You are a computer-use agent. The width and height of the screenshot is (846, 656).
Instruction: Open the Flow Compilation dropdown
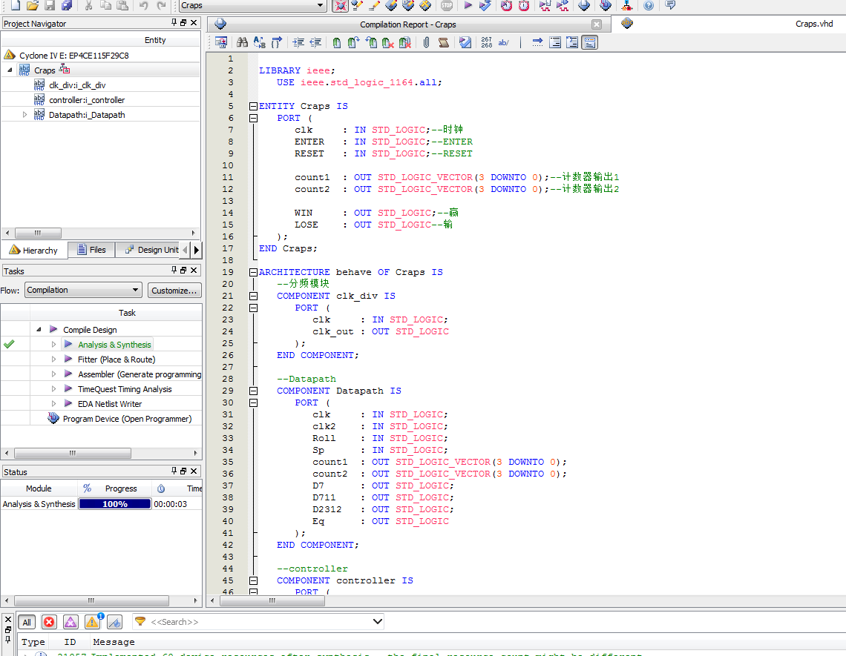(83, 291)
